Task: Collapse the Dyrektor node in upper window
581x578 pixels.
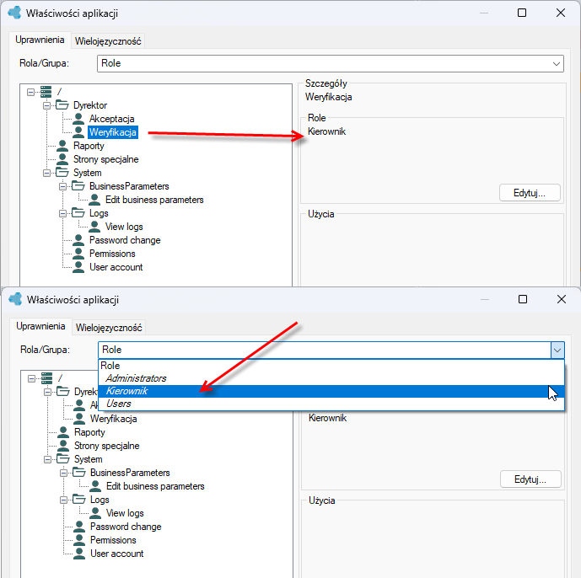Action: point(46,105)
